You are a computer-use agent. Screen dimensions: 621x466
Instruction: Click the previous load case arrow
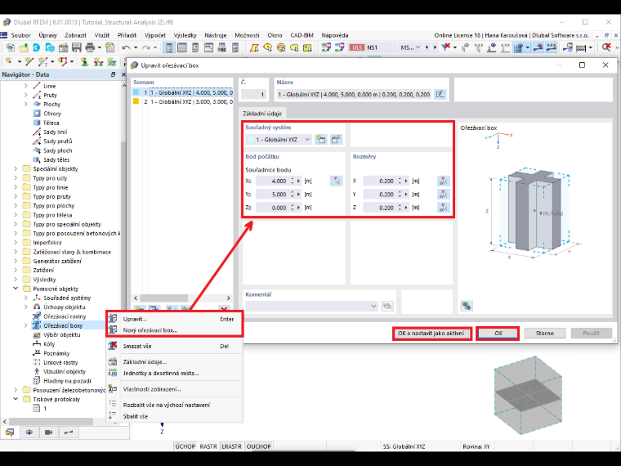point(427,47)
